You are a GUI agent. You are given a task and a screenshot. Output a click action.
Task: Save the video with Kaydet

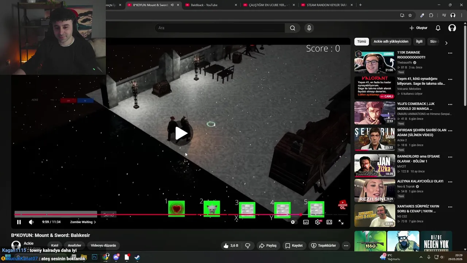(x=294, y=245)
